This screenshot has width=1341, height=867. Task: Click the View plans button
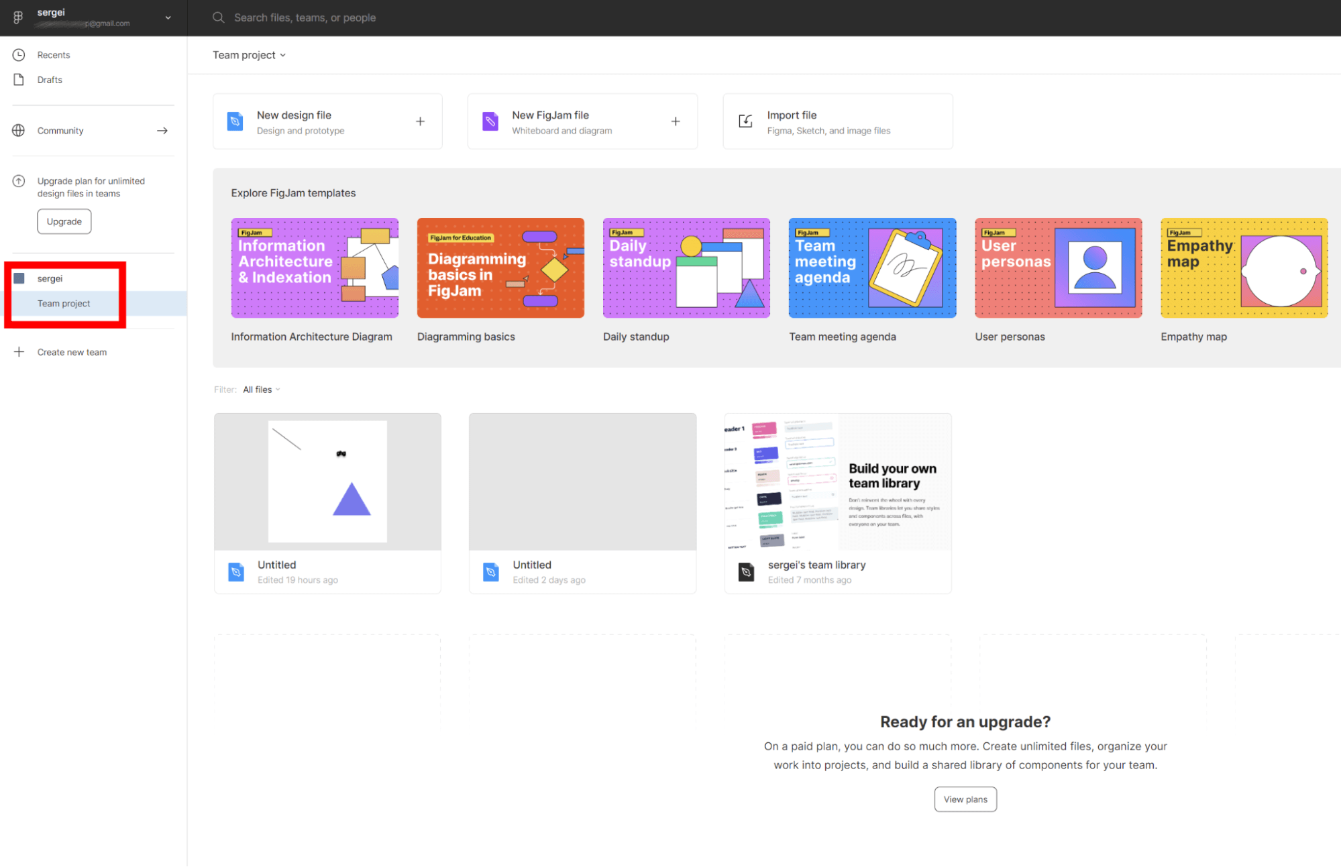[965, 799]
